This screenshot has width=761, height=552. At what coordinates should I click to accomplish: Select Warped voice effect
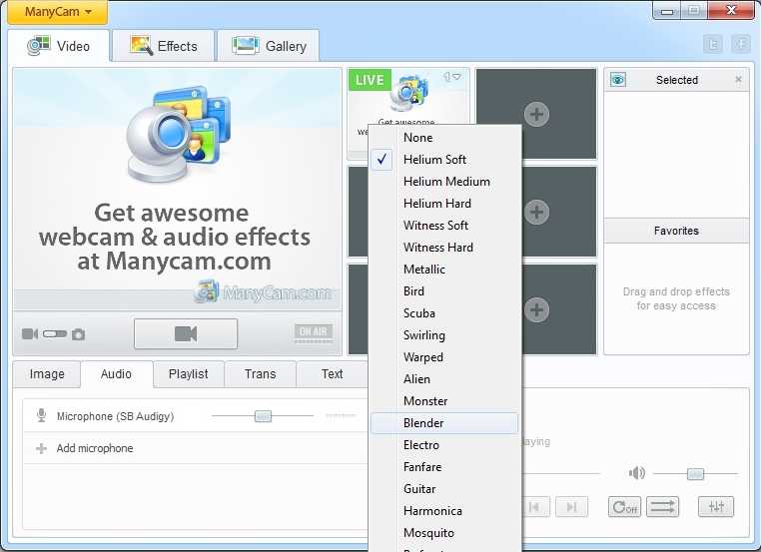(x=444, y=357)
